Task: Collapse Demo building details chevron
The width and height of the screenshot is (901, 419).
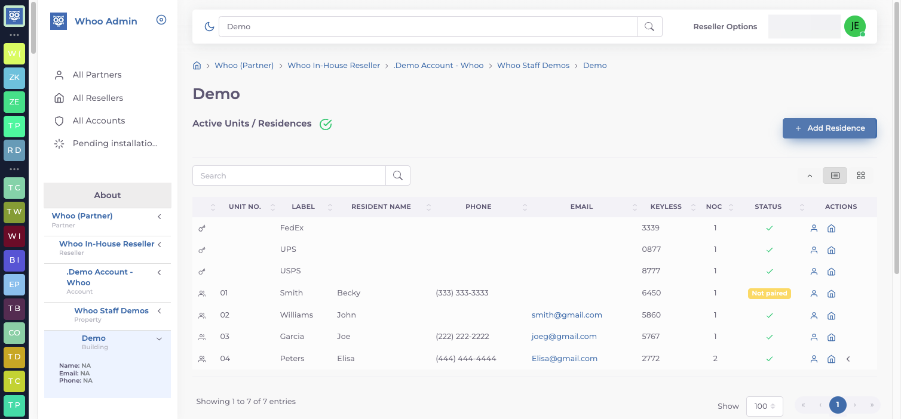Action: (x=159, y=339)
